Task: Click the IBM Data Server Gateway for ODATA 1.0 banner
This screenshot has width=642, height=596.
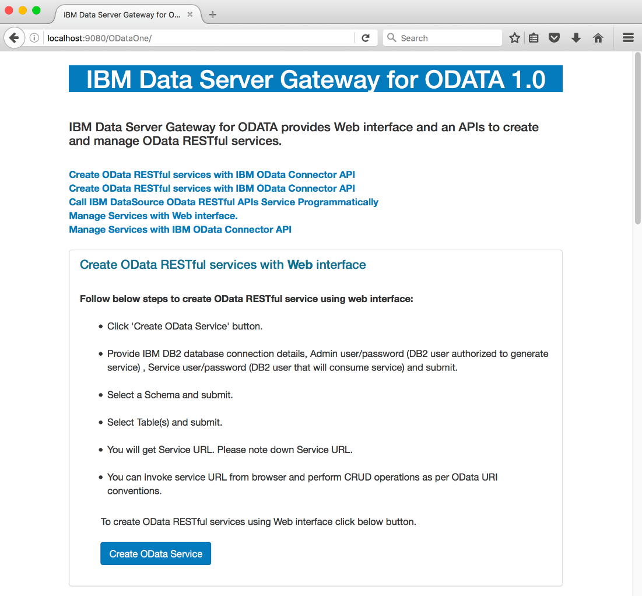Action: tap(315, 79)
